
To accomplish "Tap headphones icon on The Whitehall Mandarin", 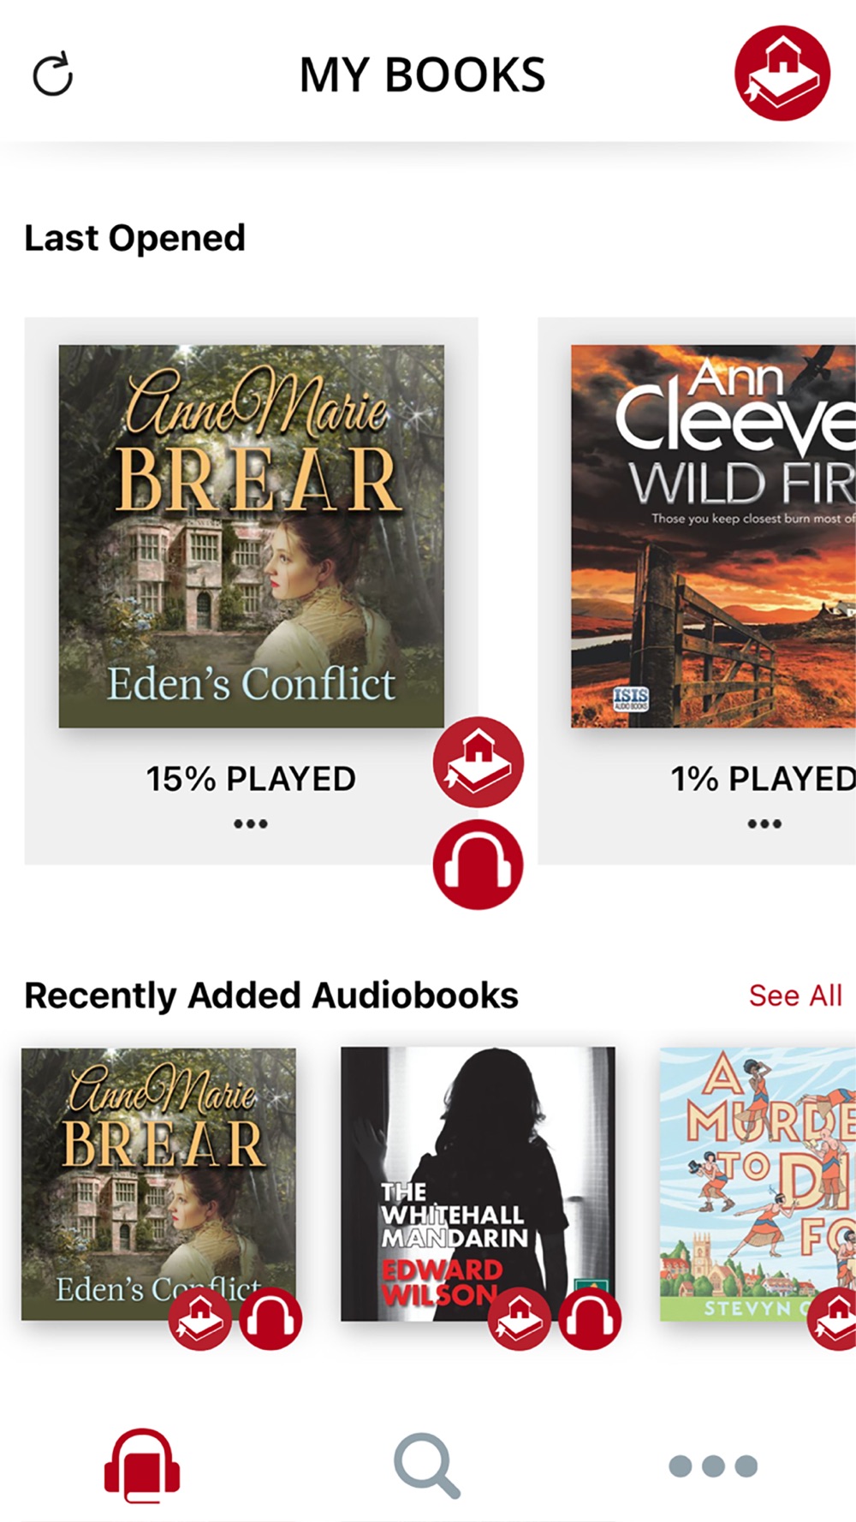I will 590,1318.
